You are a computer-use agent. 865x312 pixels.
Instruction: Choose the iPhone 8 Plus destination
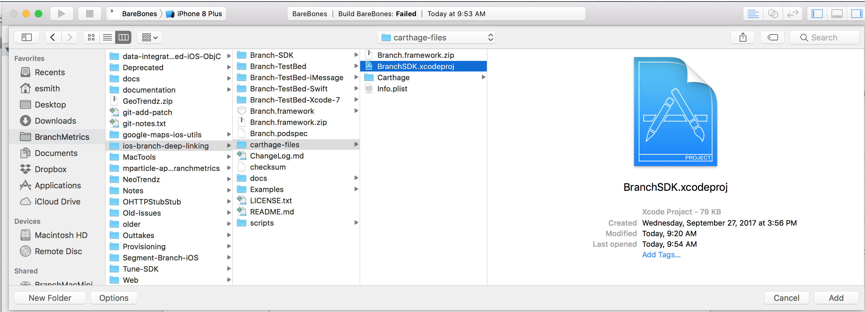pos(194,14)
